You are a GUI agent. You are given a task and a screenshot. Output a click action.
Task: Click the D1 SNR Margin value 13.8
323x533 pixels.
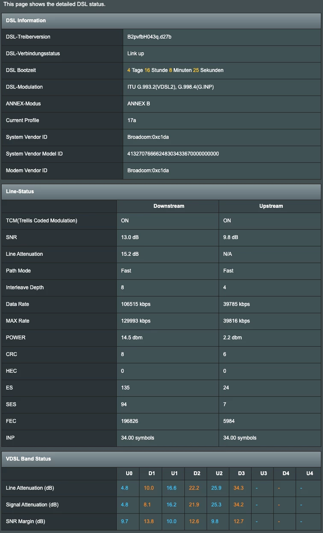(148, 521)
